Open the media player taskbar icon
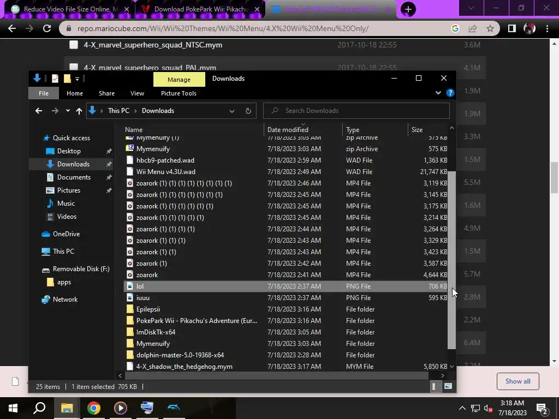 [121, 408]
